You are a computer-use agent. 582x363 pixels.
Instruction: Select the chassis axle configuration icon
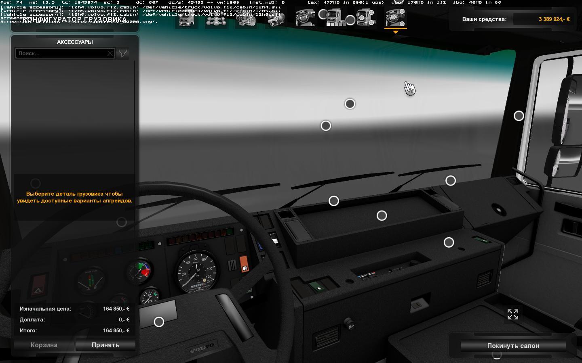[x=216, y=19]
